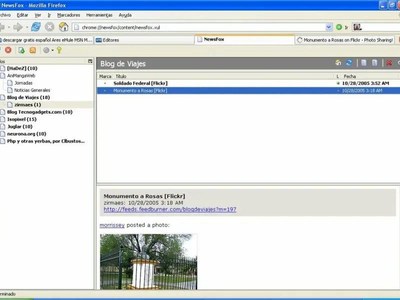Open NewsFox options gear icon
The image size is (400, 300).
46,50
